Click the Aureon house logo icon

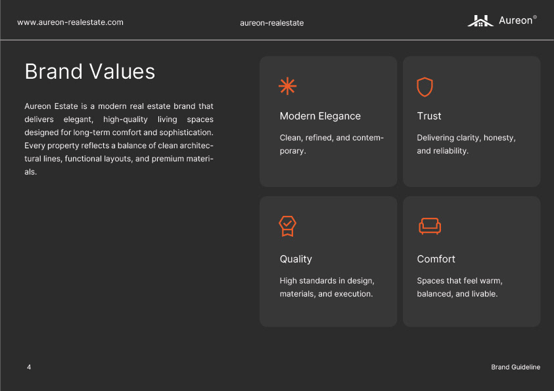coord(480,21)
